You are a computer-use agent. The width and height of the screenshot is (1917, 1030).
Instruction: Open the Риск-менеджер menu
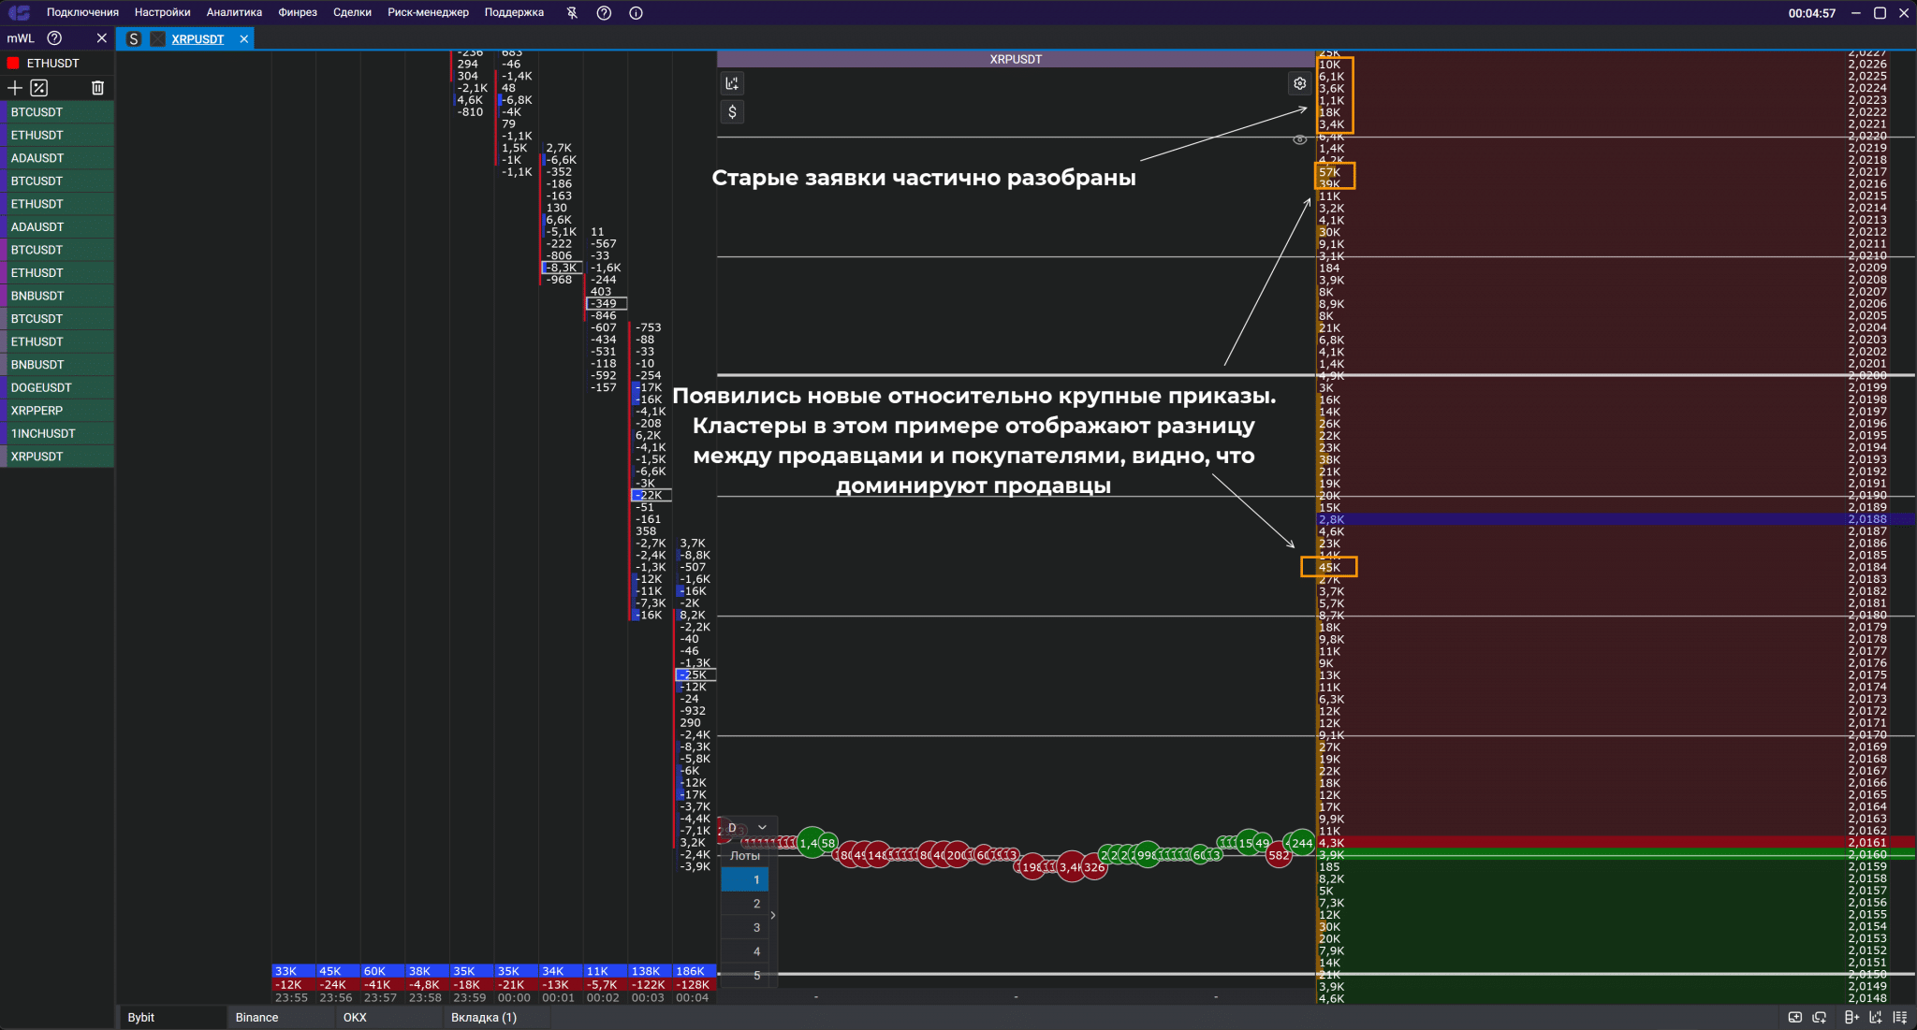[428, 13]
